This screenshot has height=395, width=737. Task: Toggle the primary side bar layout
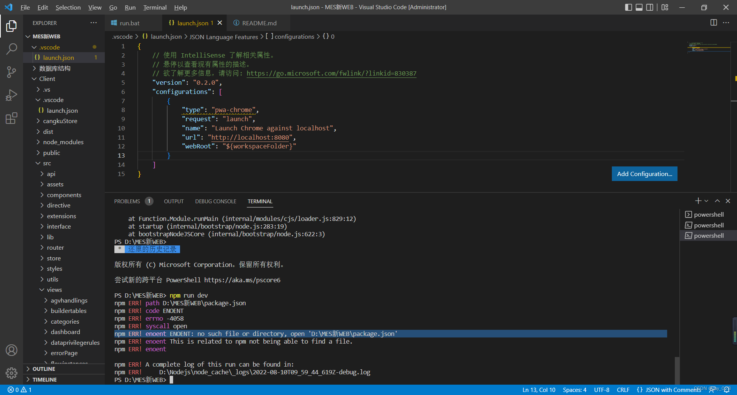point(628,7)
